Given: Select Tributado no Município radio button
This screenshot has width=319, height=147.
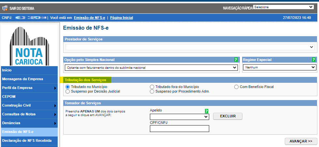Looking at the screenshot, I should pos(68,87).
